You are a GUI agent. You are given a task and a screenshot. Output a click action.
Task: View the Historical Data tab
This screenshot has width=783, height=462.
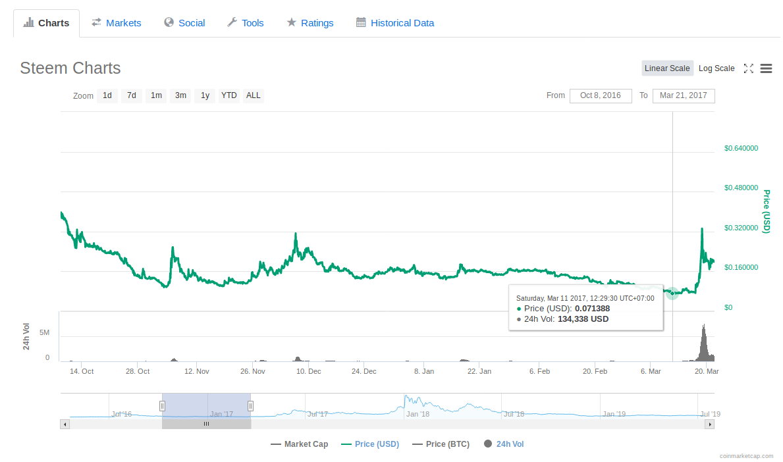(x=395, y=23)
